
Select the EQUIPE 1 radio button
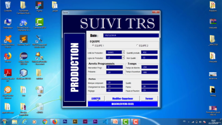click(x=93, y=45)
